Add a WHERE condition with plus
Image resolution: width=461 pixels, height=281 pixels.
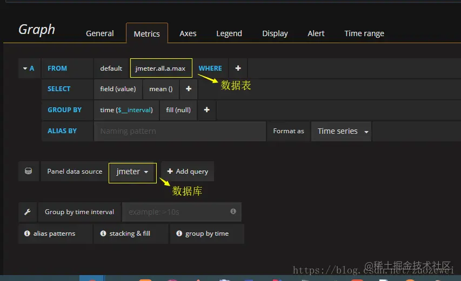pos(238,68)
